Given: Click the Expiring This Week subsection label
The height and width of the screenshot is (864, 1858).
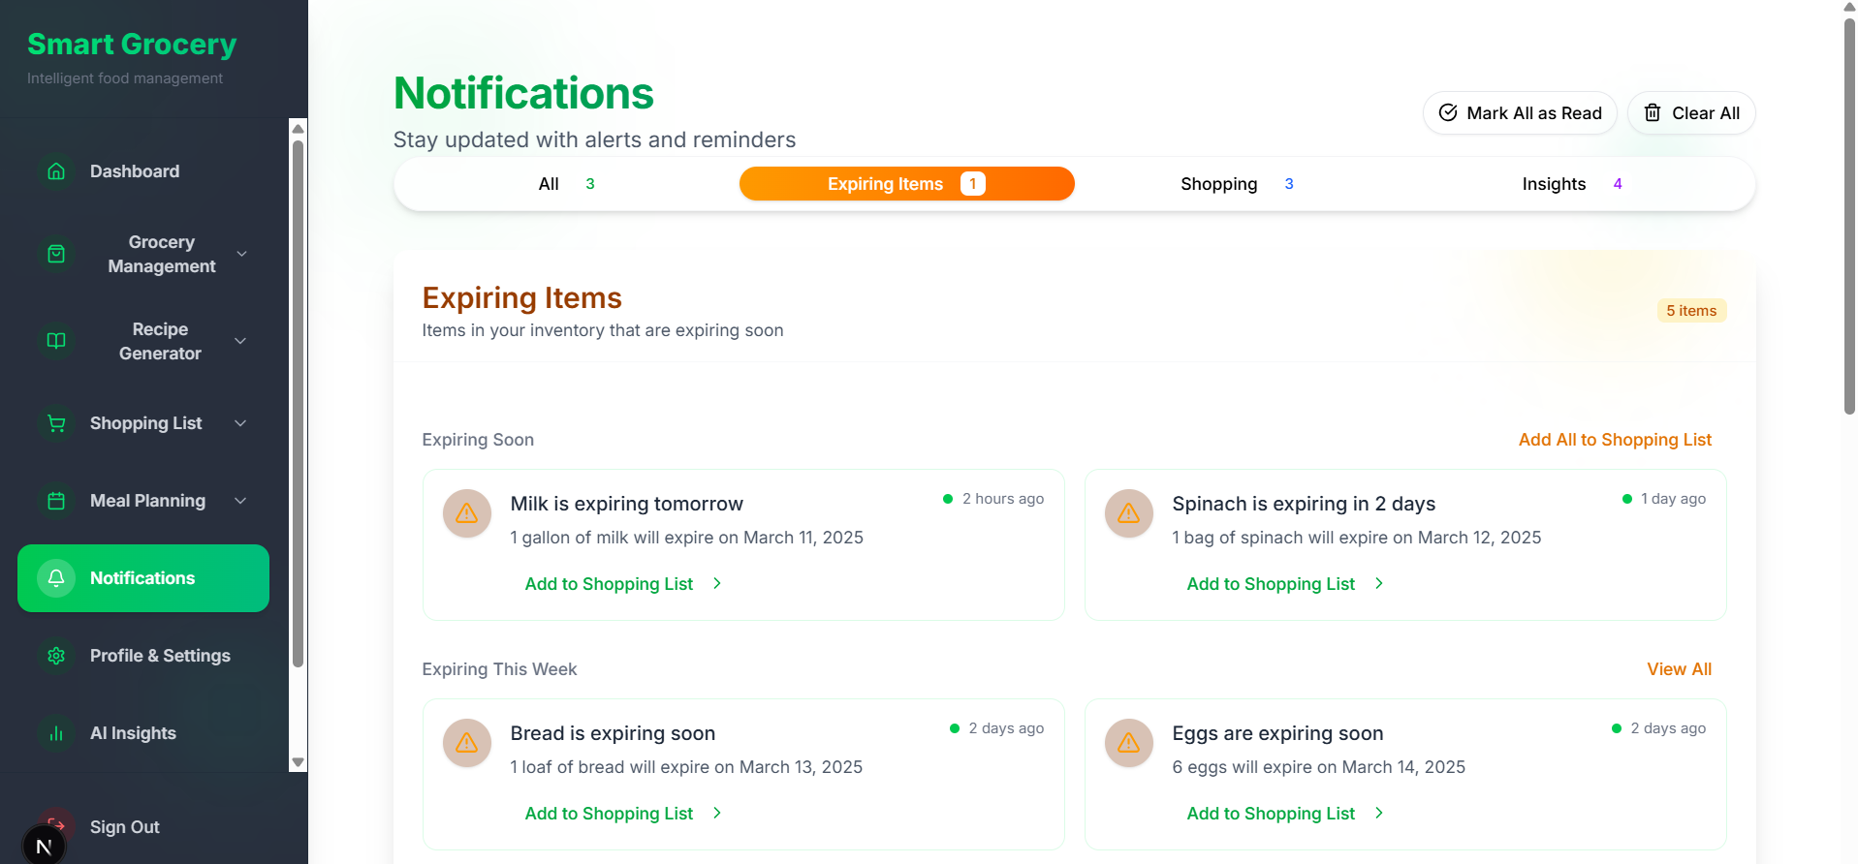Looking at the screenshot, I should pyautogui.click(x=499, y=669).
